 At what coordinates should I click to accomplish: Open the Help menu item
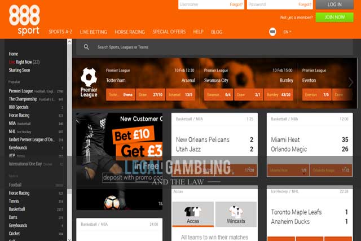click(198, 32)
